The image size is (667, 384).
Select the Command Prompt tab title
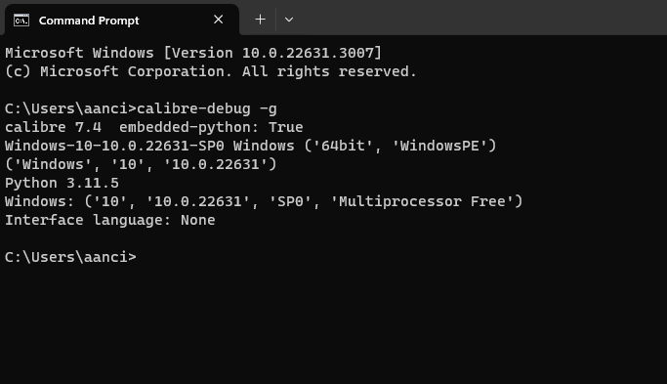(x=89, y=21)
